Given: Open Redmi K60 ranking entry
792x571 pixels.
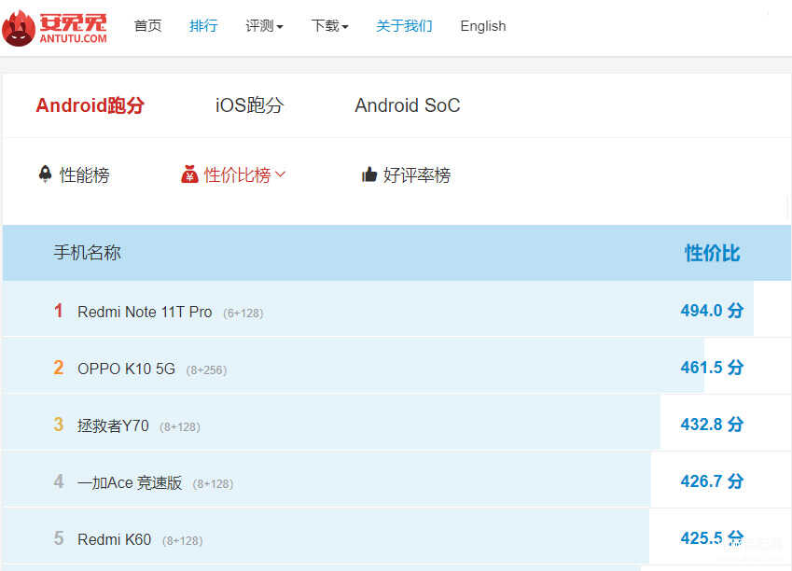Looking at the screenshot, I should point(114,539).
